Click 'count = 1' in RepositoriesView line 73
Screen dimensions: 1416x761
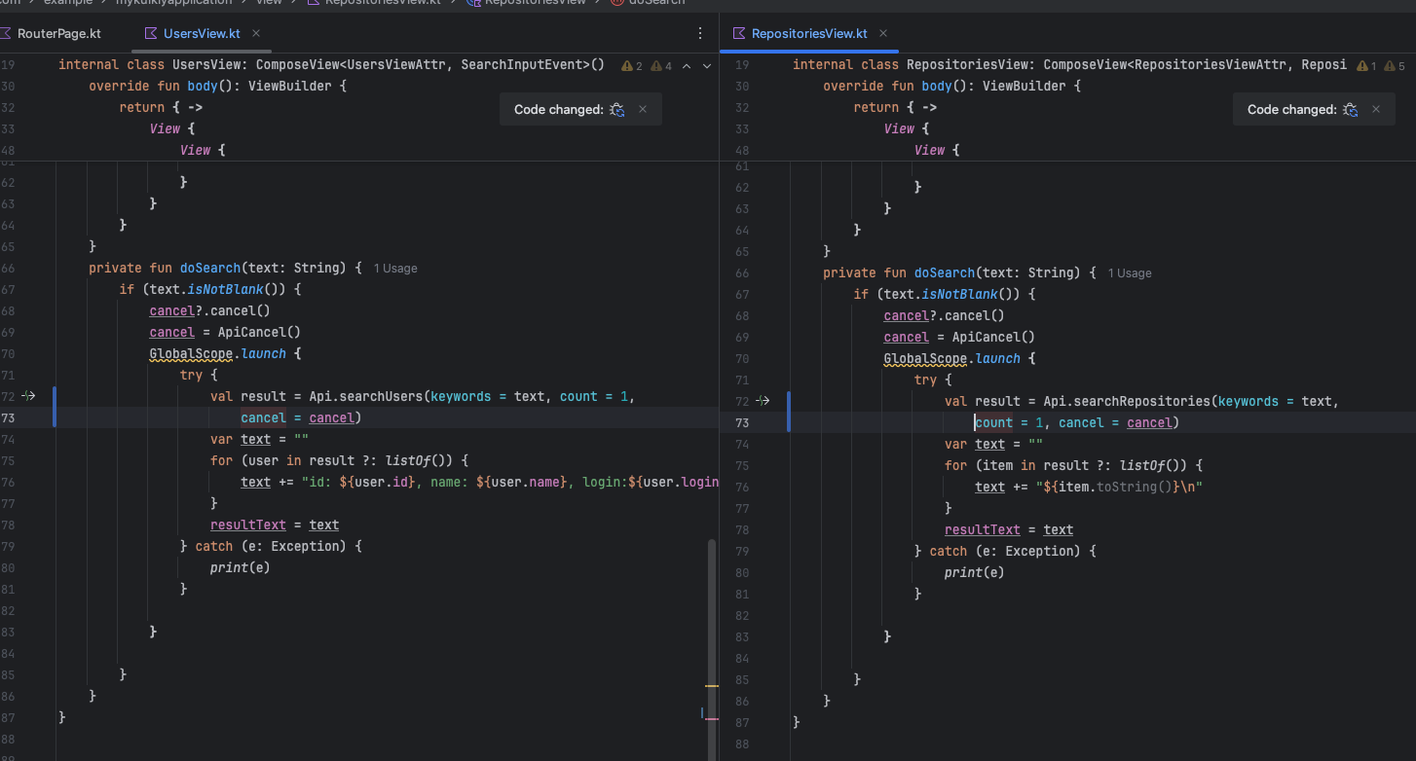click(1009, 422)
